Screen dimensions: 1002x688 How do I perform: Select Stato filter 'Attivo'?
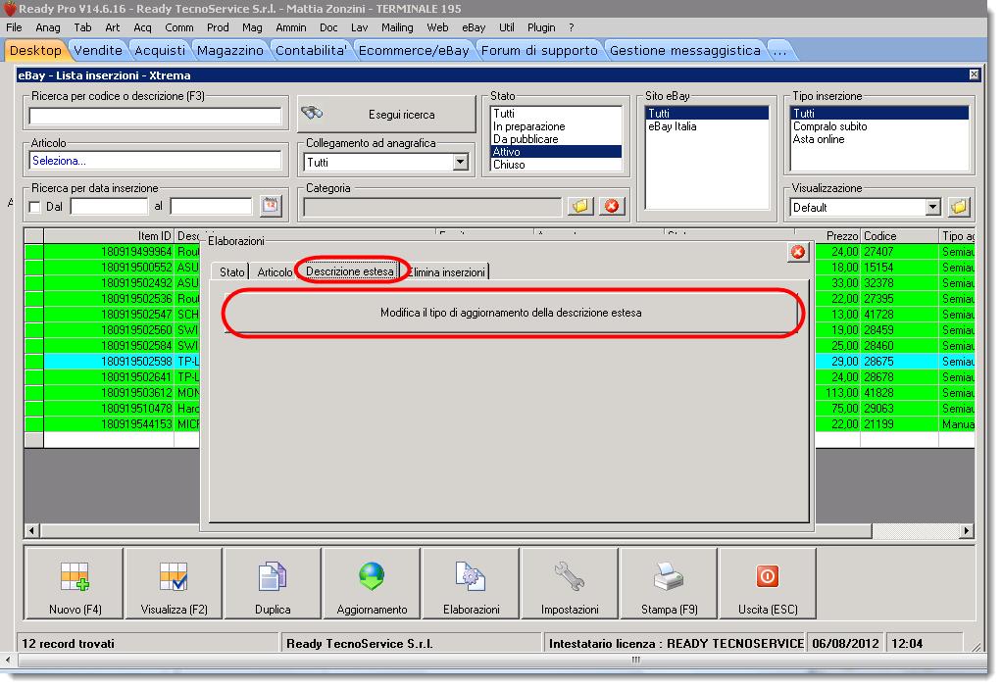click(x=556, y=152)
